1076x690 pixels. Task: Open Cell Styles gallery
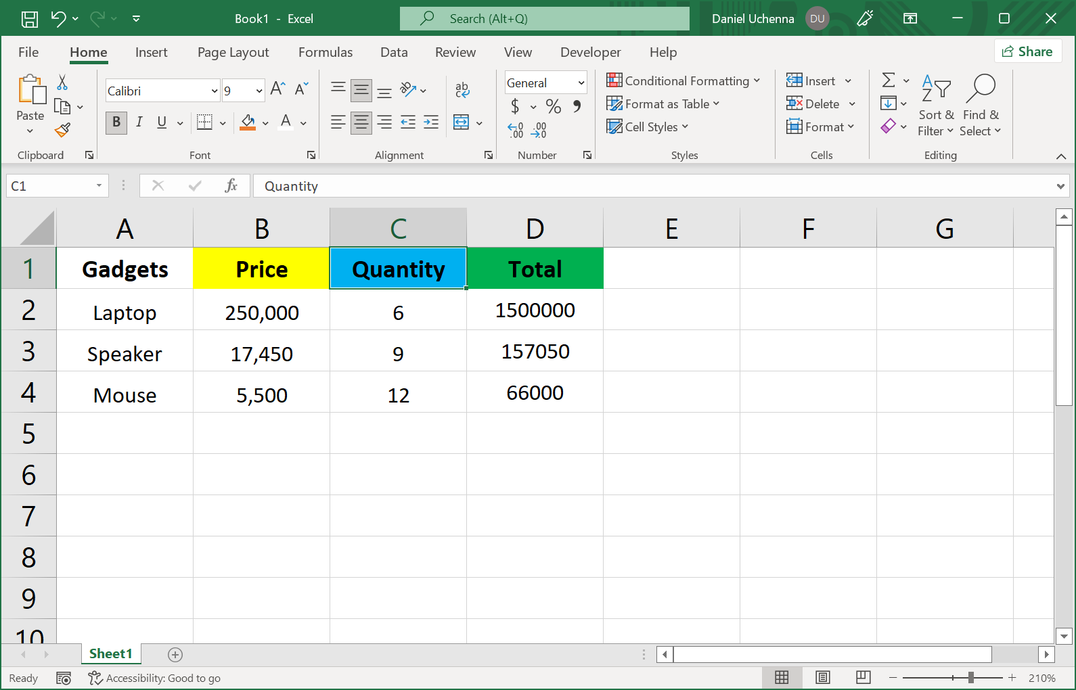648,127
